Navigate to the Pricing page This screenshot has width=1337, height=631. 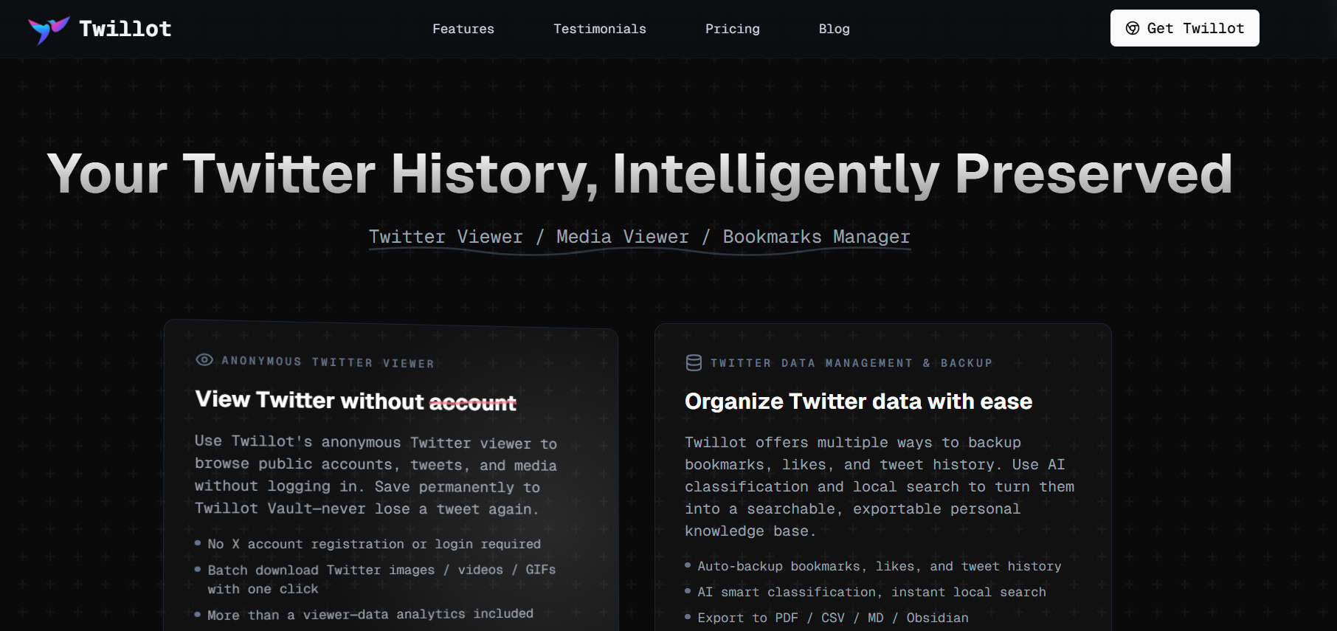pos(732,29)
